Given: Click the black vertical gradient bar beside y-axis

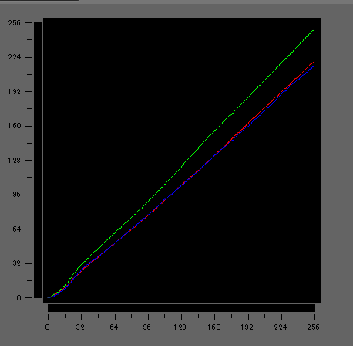Looking at the screenshot, I should coord(38,160).
